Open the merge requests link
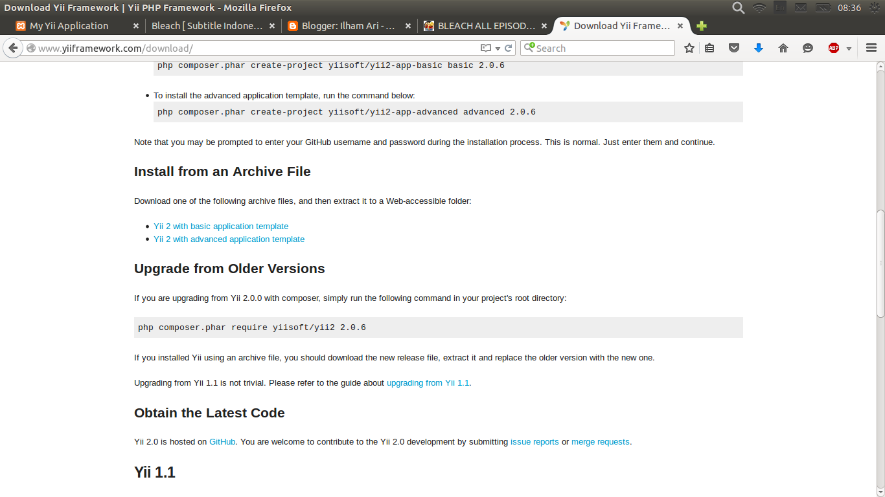This screenshot has height=497, width=885. [x=601, y=442]
